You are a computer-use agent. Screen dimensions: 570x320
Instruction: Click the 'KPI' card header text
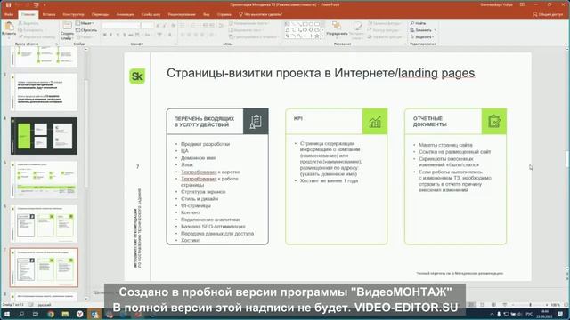click(298, 118)
